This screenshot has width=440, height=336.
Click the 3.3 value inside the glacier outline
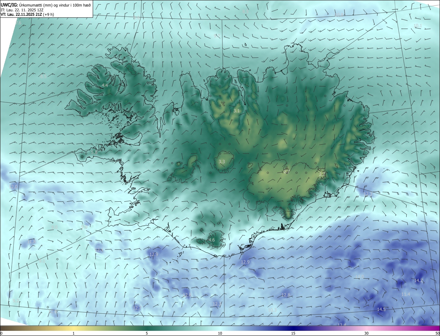[x=222, y=161]
